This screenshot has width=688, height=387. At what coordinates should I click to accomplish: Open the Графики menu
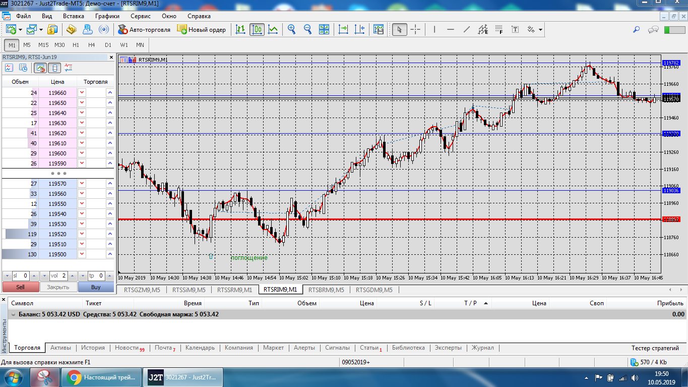[x=107, y=16]
